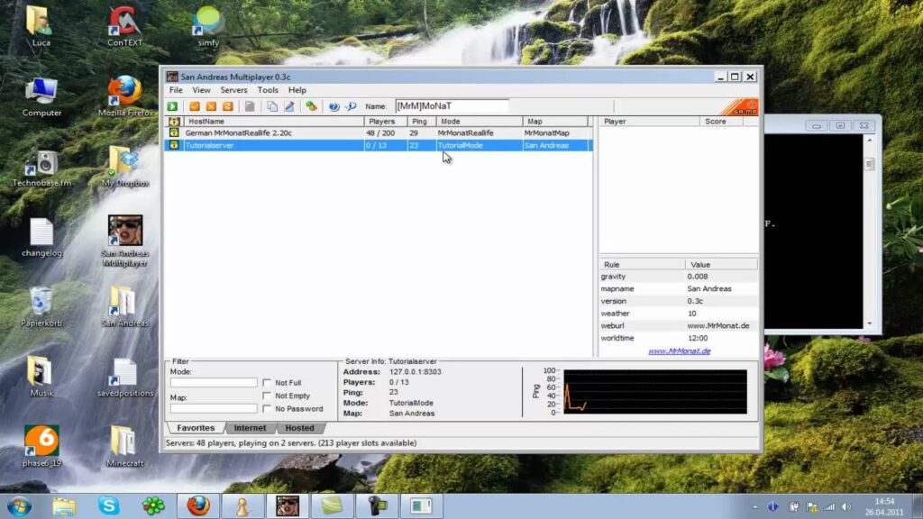Open the www.MrMonat.de link
Viewport: 923px width, 519px height.
tap(679, 351)
